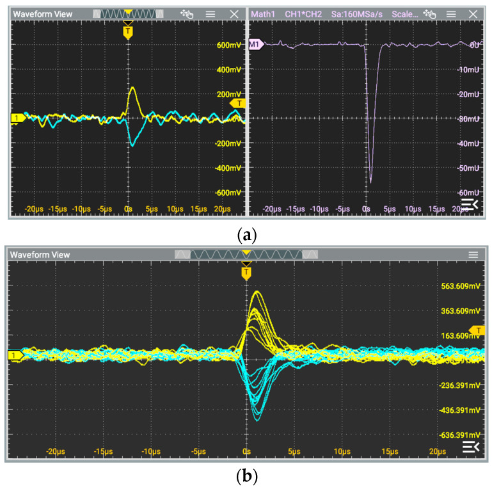492x489 pixels.
Task: Click record overview bar in bottom Waveform View
Action: pyautogui.click(x=246, y=254)
